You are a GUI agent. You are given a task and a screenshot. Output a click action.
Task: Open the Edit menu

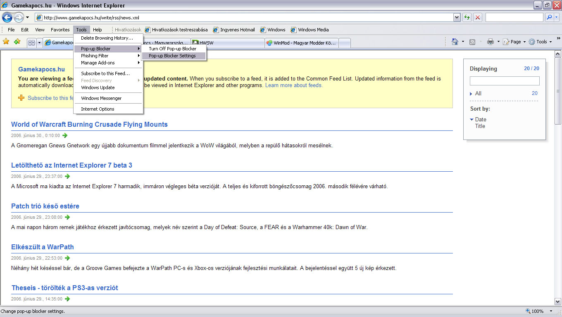pyautogui.click(x=25, y=30)
